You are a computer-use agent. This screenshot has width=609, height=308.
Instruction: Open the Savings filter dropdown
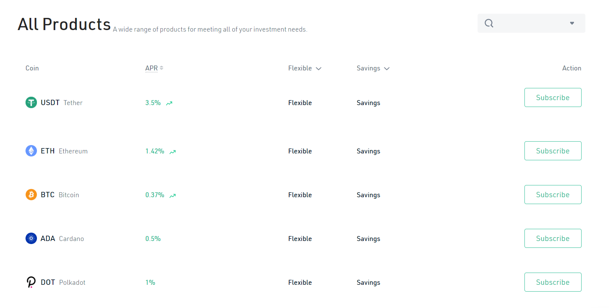[x=373, y=68]
